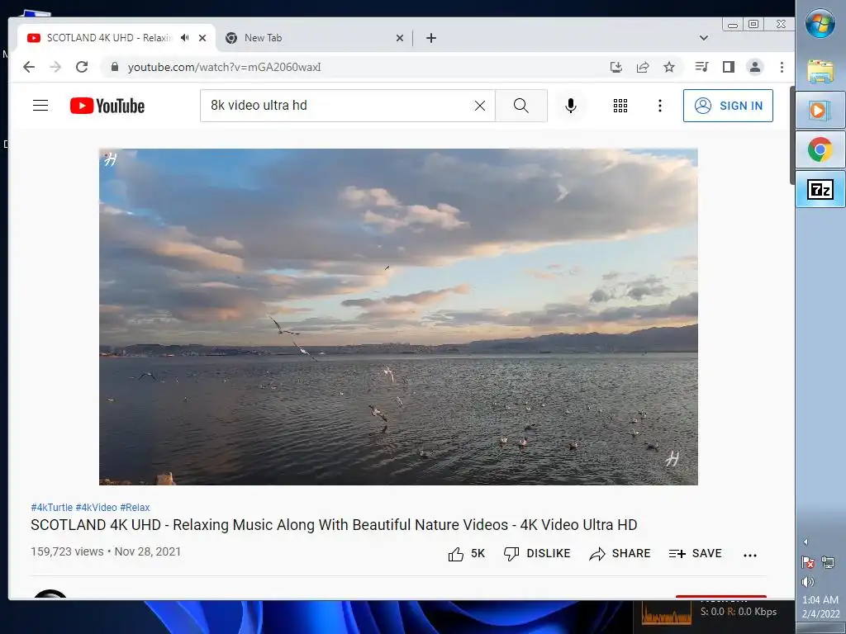Image resolution: width=846 pixels, height=634 pixels.
Task: Reload the YouTube page
Action: (x=82, y=67)
